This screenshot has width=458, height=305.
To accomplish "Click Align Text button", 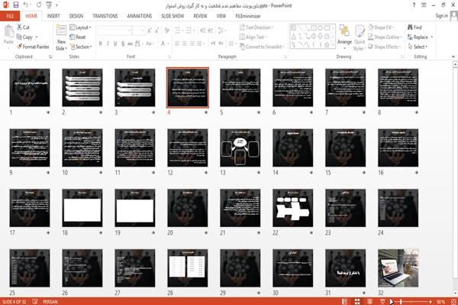I will click(253, 37).
